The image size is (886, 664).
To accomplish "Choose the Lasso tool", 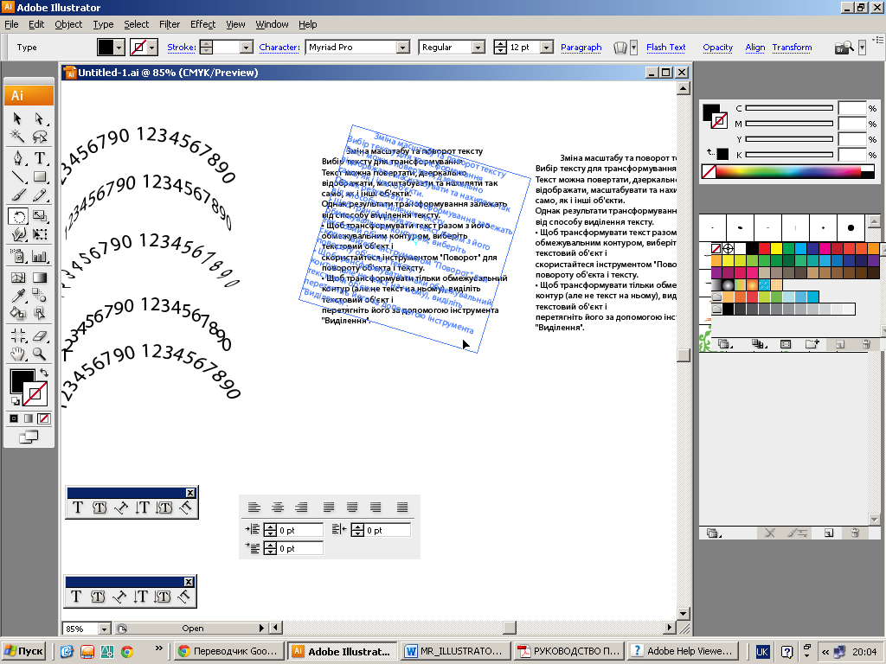I will [x=39, y=136].
